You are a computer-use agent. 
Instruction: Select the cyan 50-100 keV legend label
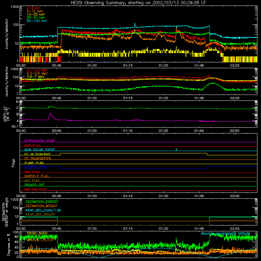tap(37, 21)
